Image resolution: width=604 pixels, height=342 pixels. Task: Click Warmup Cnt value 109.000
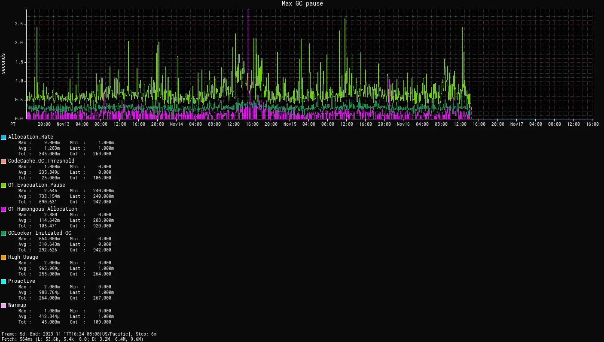102,322
